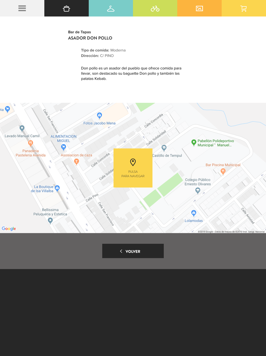Viewport: 266px width, 356px height.
Task: Click the Bar Piscina Municipal pin
Action: coord(223,171)
